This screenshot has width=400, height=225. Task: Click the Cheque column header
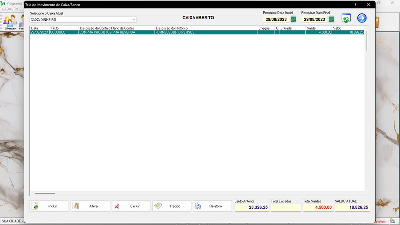[x=266, y=28]
